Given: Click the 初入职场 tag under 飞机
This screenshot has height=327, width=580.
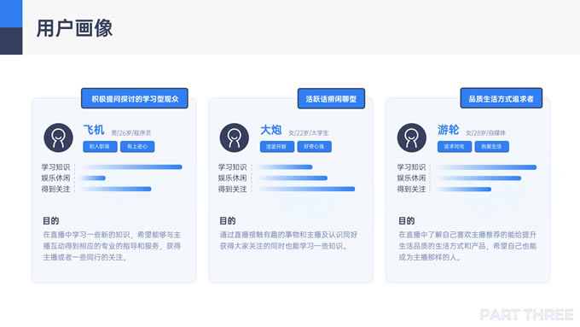Looking at the screenshot, I should click(x=100, y=147).
